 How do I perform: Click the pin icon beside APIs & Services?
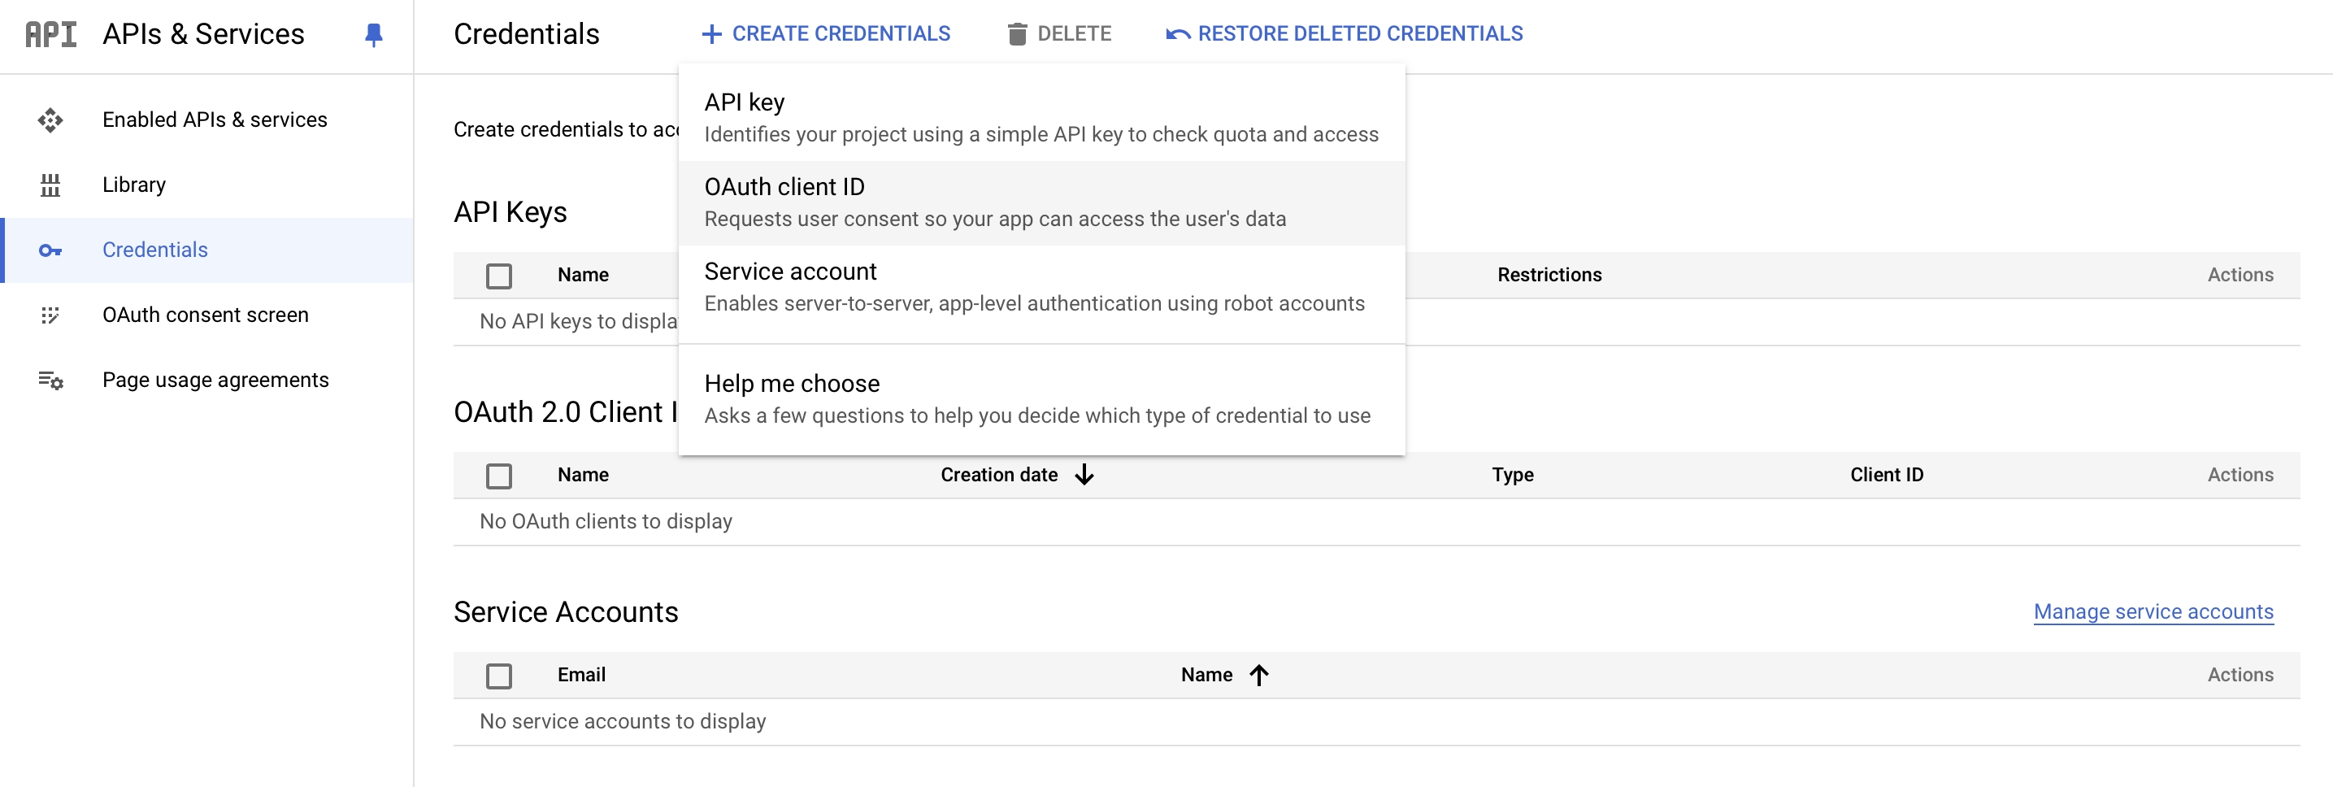pos(373,34)
